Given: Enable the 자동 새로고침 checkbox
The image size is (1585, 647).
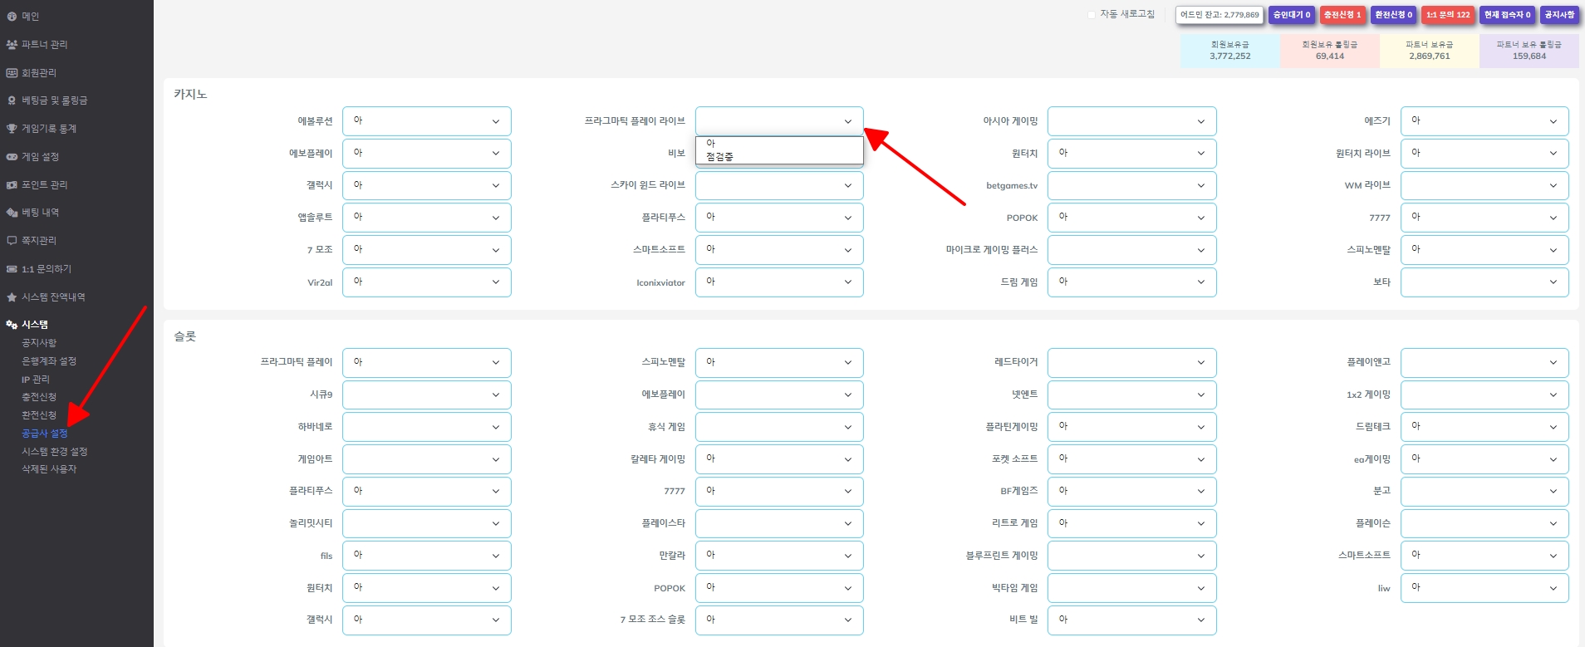Looking at the screenshot, I should [x=1092, y=15].
